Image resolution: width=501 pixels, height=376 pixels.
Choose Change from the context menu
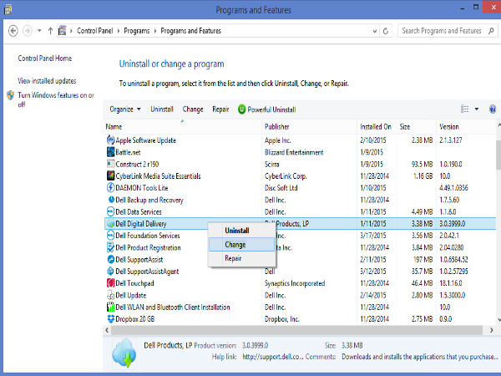242,245
